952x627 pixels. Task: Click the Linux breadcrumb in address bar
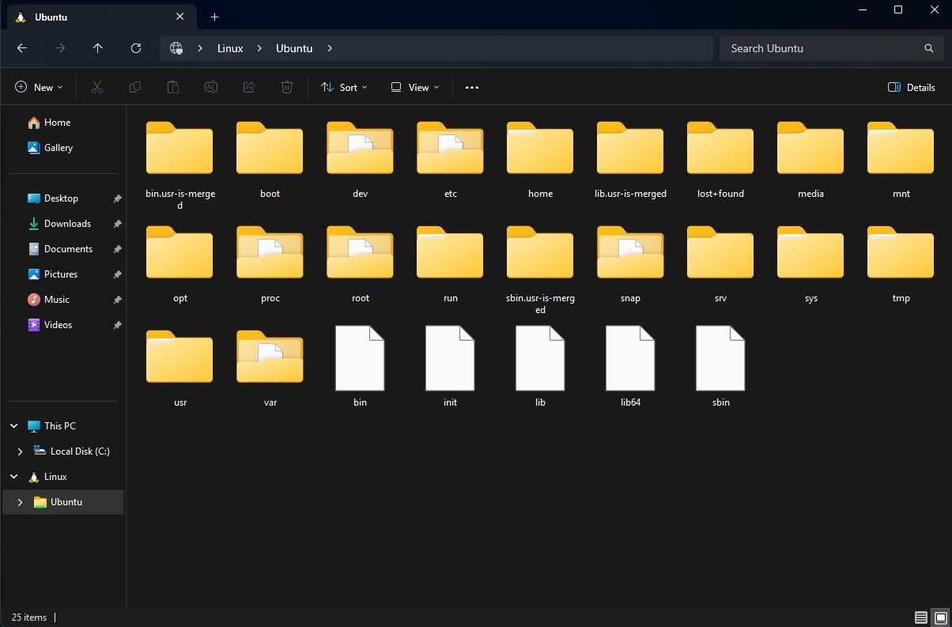[x=230, y=48]
